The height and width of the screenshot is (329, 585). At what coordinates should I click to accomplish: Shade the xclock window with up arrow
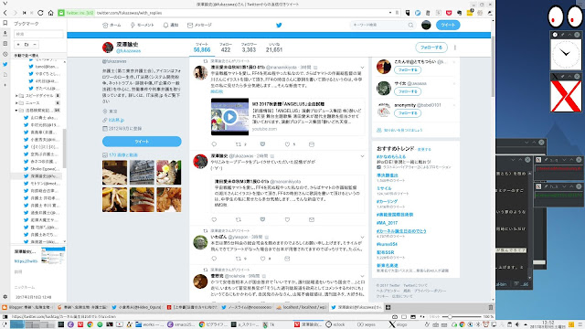click(569, 35)
